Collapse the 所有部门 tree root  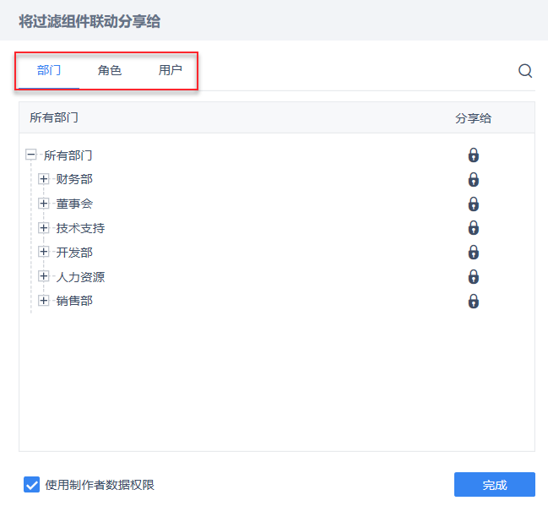click(x=31, y=155)
